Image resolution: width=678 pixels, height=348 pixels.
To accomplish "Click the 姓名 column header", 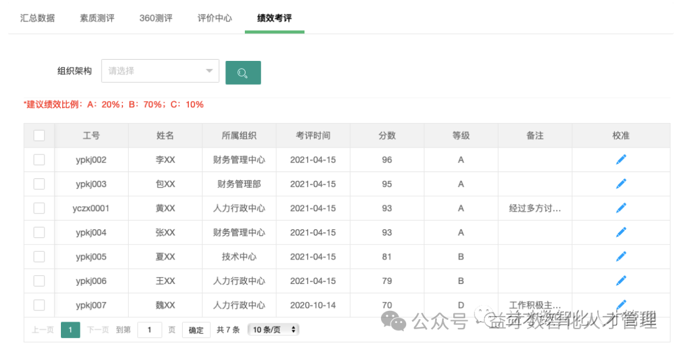I will tap(165, 136).
